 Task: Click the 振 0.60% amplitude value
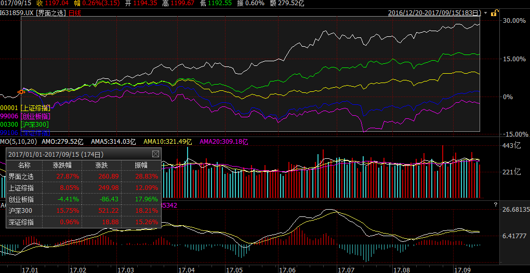click(251, 4)
